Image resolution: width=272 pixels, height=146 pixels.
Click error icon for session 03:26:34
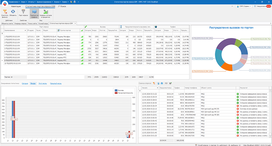[x=238, y=106]
